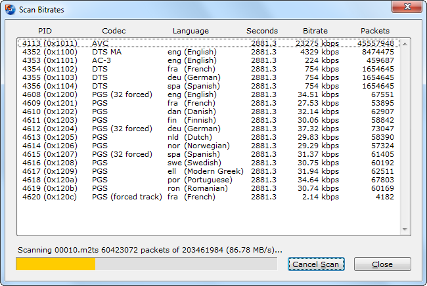The width and height of the screenshot is (427, 286).
Task: Click the Scan Bitrates app icon in title bar
Action: tap(10, 8)
